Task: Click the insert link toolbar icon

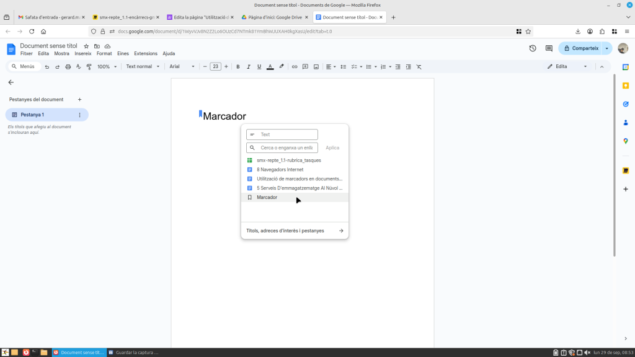Action: point(295,66)
